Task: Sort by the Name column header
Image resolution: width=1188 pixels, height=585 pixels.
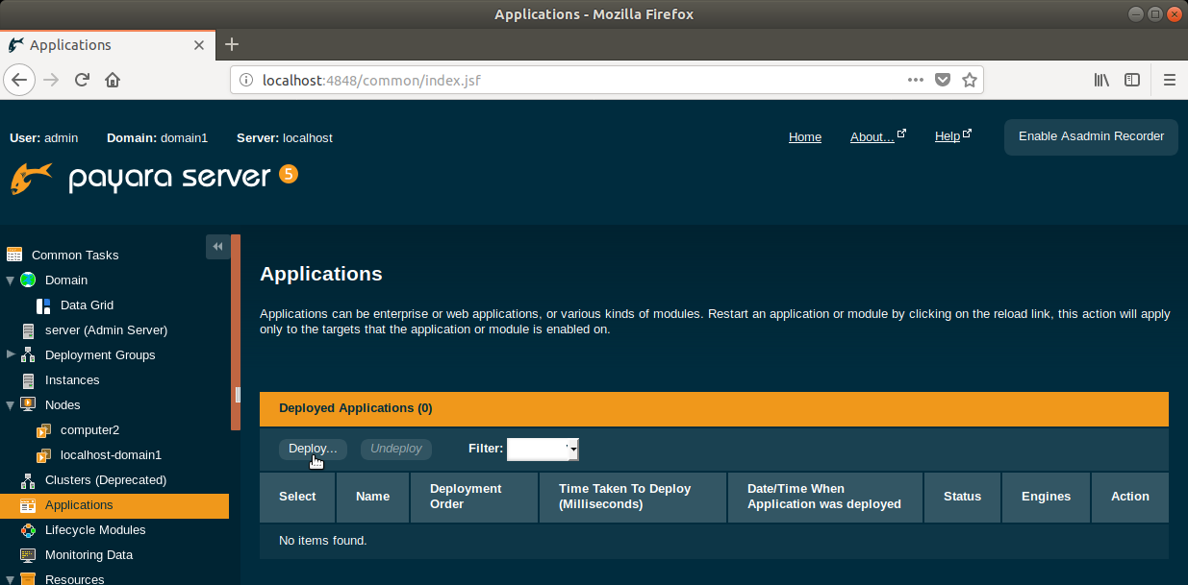Action: [372, 497]
